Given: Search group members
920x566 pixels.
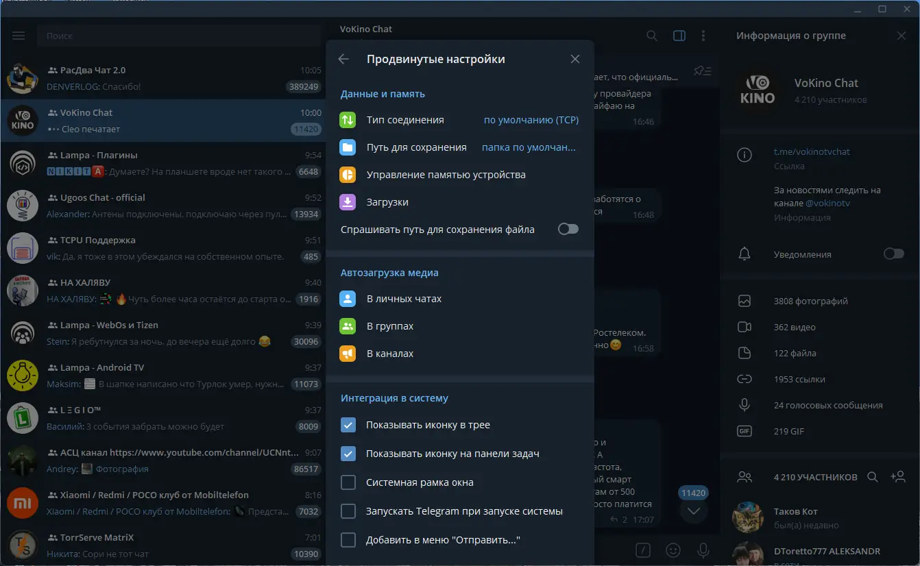Looking at the screenshot, I should click(873, 477).
